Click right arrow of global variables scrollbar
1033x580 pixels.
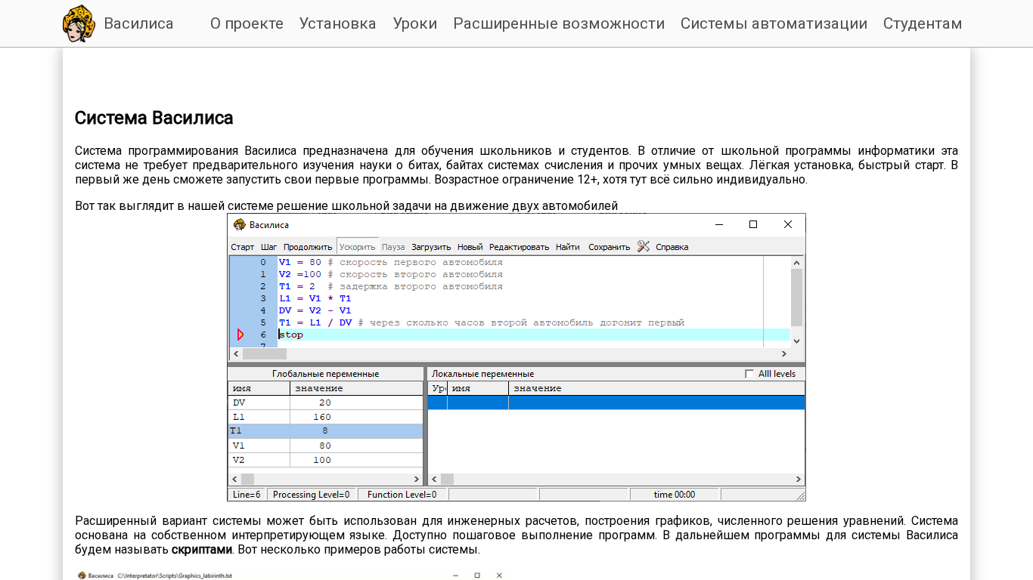tap(416, 479)
